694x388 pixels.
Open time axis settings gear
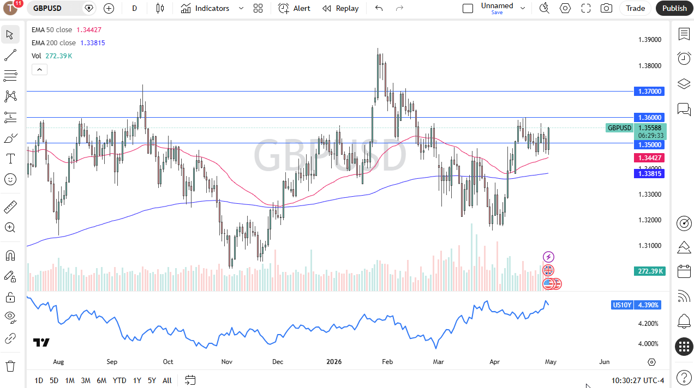[651, 362]
